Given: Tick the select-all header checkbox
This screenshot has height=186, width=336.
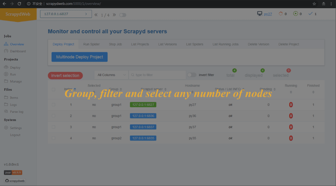Looking at the screenshot, I should coord(53,90).
